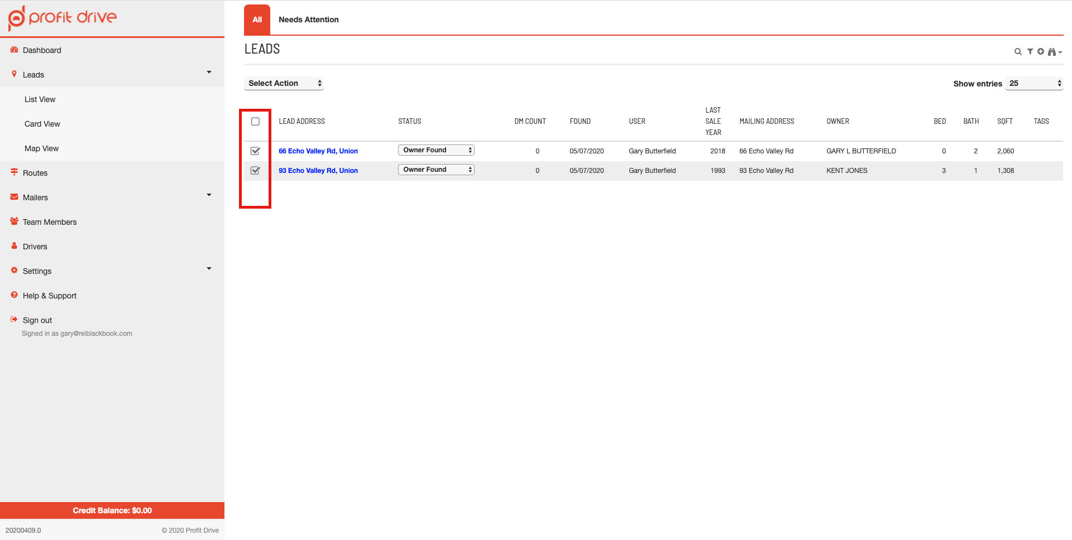Click last sale year 1993 cell
The image size is (1072, 540).
[x=717, y=171]
